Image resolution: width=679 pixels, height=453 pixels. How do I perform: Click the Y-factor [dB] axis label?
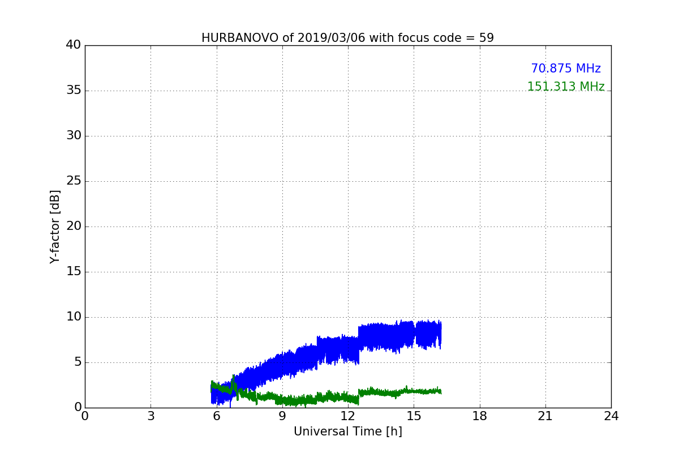(x=54, y=226)
